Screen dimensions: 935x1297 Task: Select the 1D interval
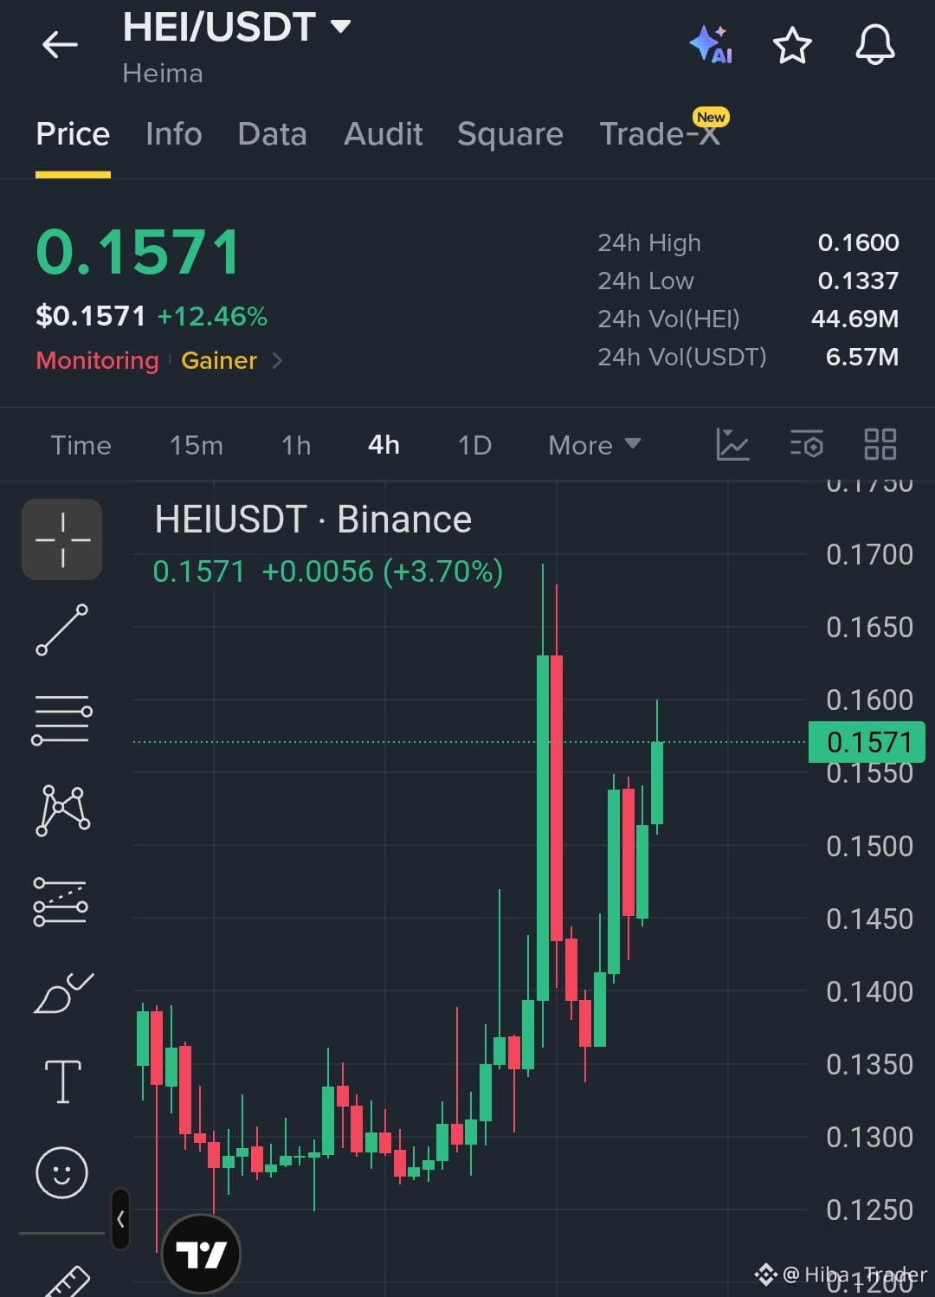click(474, 445)
